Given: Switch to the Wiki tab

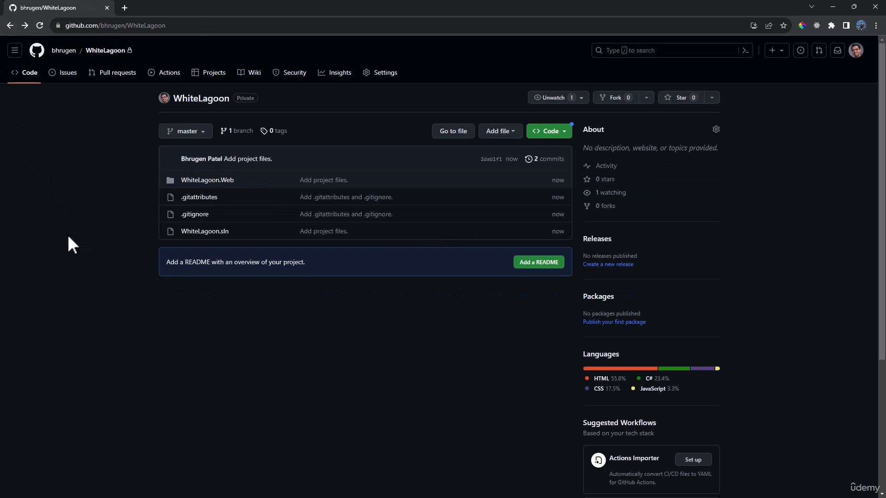Looking at the screenshot, I should [249, 72].
